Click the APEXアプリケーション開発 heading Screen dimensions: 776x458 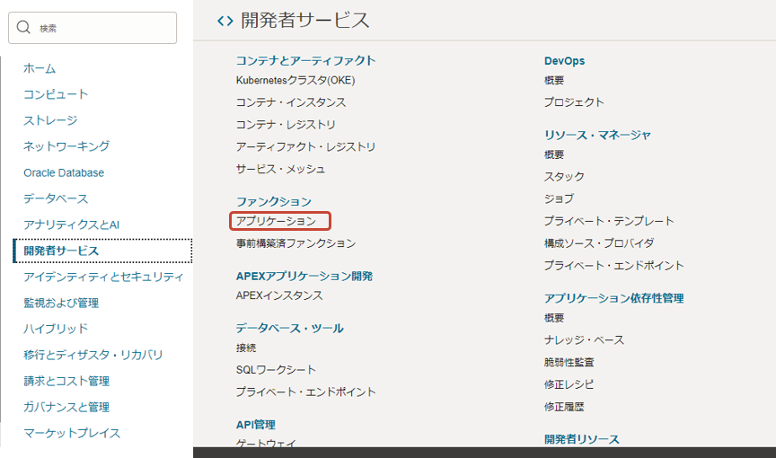(x=304, y=276)
